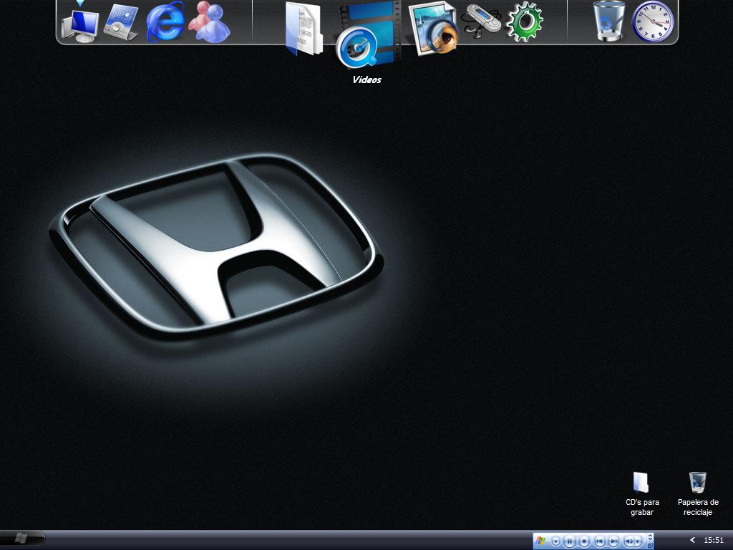
Task: Open the Start menu button
Action: [x=22, y=539]
